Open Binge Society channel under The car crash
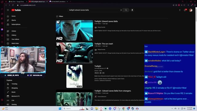The height and width of the screenshot is (111, 197). (x=101, y=50)
